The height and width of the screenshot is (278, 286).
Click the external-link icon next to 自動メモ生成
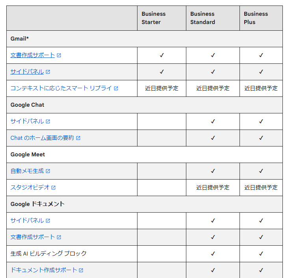[x=48, y=171]
